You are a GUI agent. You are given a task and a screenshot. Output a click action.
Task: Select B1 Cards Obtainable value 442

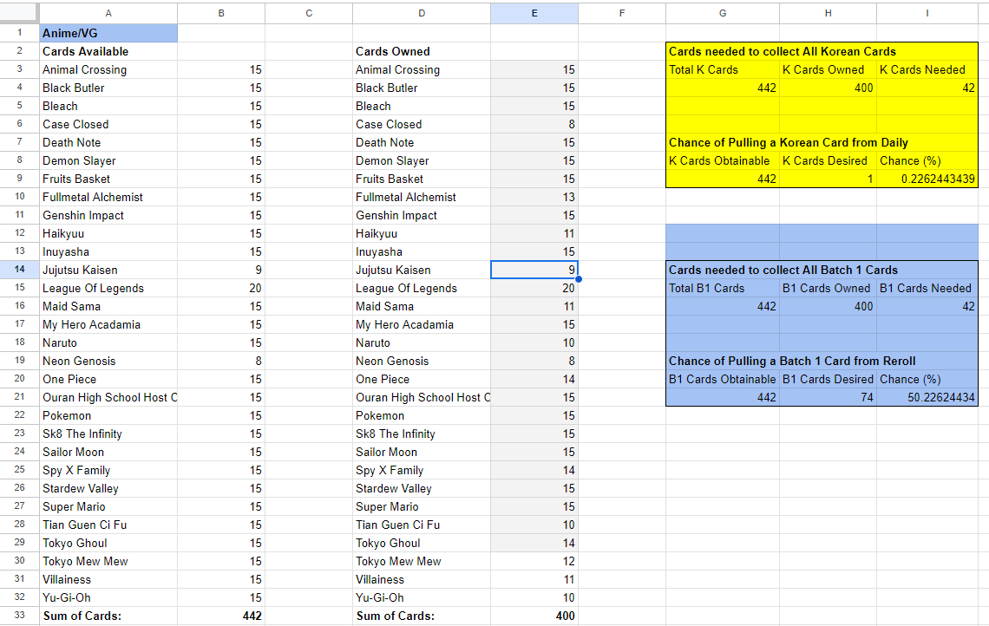pyautogui.click(x=722, y=398)
